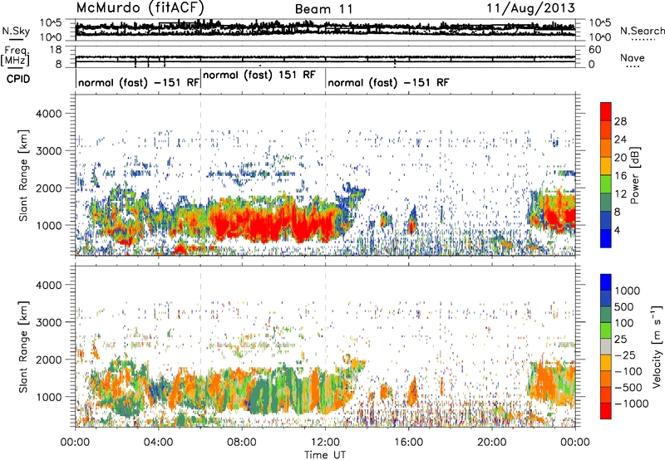Screen dimensions: 665x460
Task: Click the '-25' value on velocity colorbar
Action: [627, 355]
